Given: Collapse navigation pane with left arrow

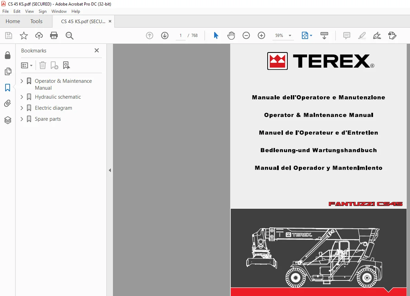Looking at the screenshot, I should coord(110,170).
